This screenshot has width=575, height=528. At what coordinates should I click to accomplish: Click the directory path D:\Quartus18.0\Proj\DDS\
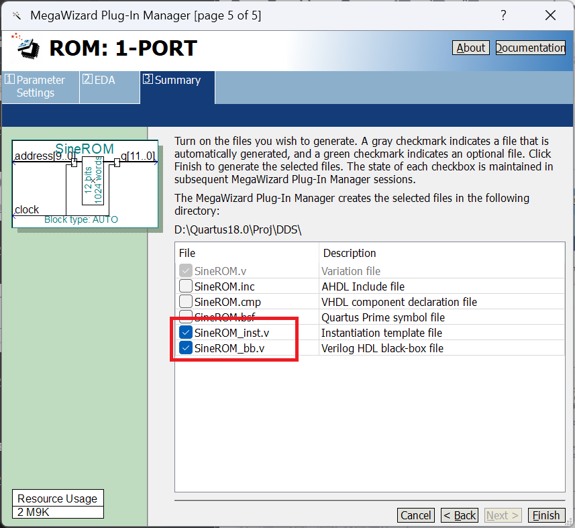238,229
